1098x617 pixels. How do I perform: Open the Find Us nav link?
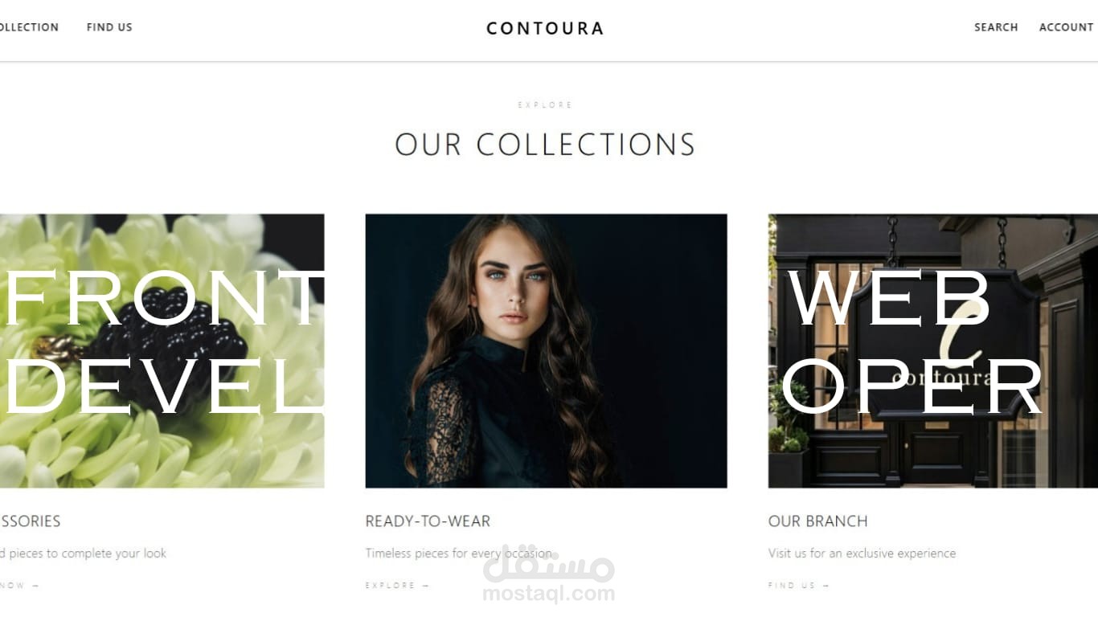click(109, 27)
